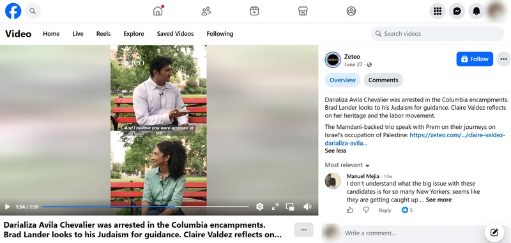
Task: Go to Video Home tab
Action: (51, 34)
